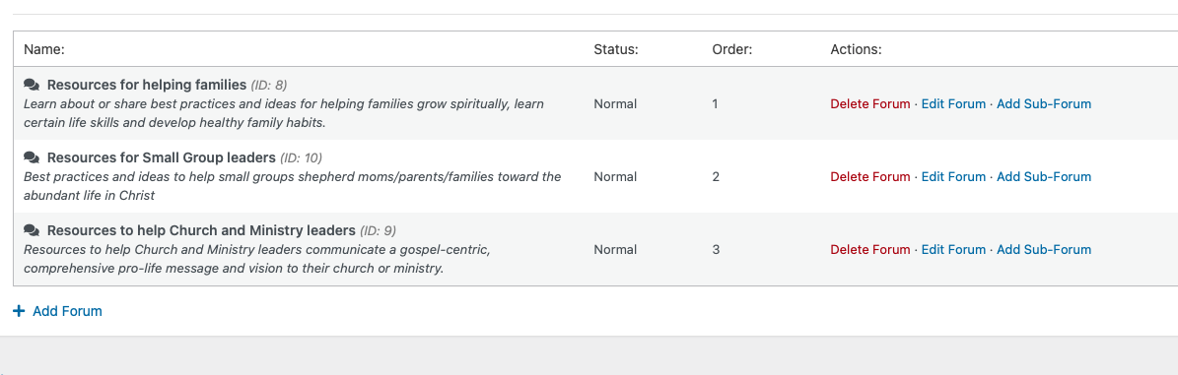Edit the Resources for helping families forum
This screenshot has width=1178, height=375.
(x=953, y=104)
